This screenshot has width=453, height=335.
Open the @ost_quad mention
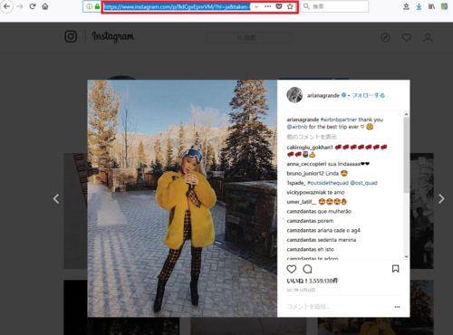point(363,183)
